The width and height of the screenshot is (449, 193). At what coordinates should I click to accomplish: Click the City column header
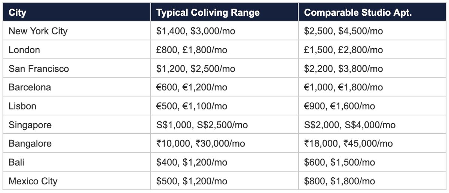coord(18,13)
